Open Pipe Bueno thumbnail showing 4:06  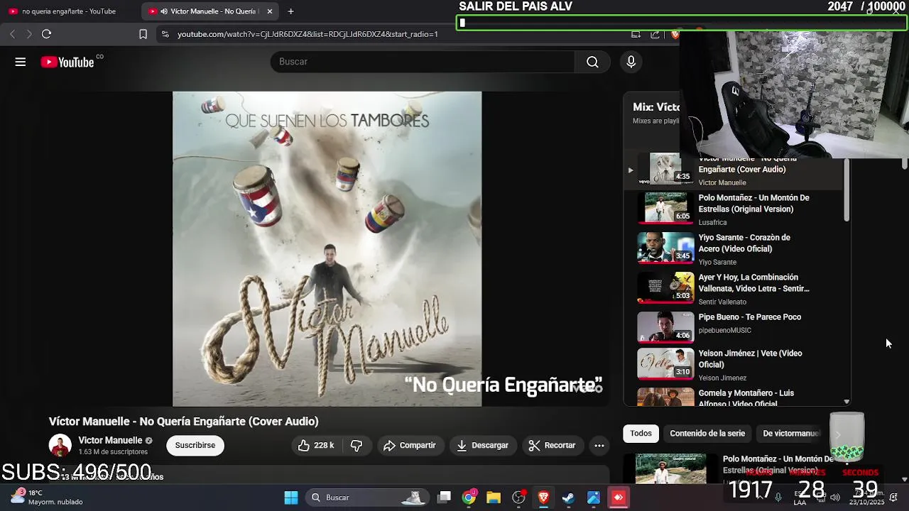coord(665,327)
